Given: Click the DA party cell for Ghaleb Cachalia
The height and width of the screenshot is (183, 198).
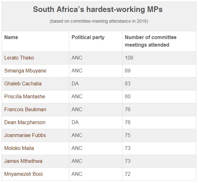Looking at the screenshot, I should (x=75, y=83).
